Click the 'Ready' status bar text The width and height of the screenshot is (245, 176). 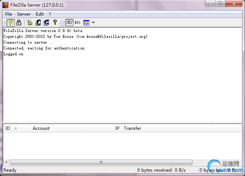click(10, 170)
